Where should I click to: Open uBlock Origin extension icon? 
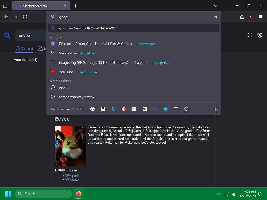coord(251,17)
